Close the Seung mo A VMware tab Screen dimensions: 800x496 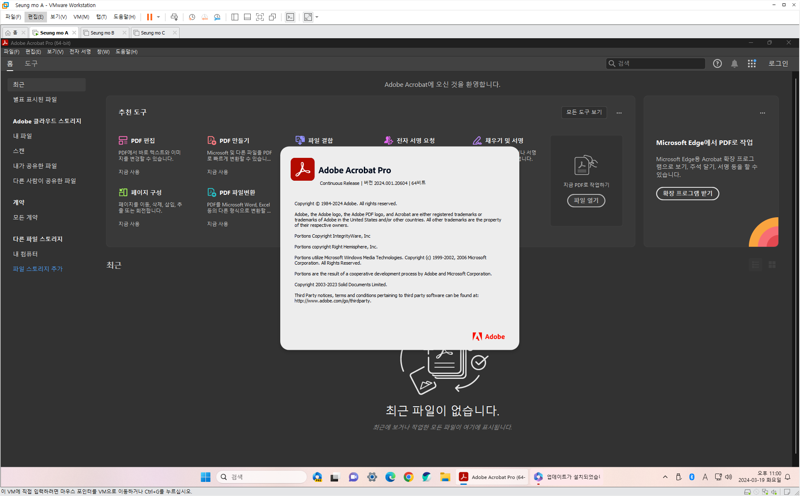74,33
